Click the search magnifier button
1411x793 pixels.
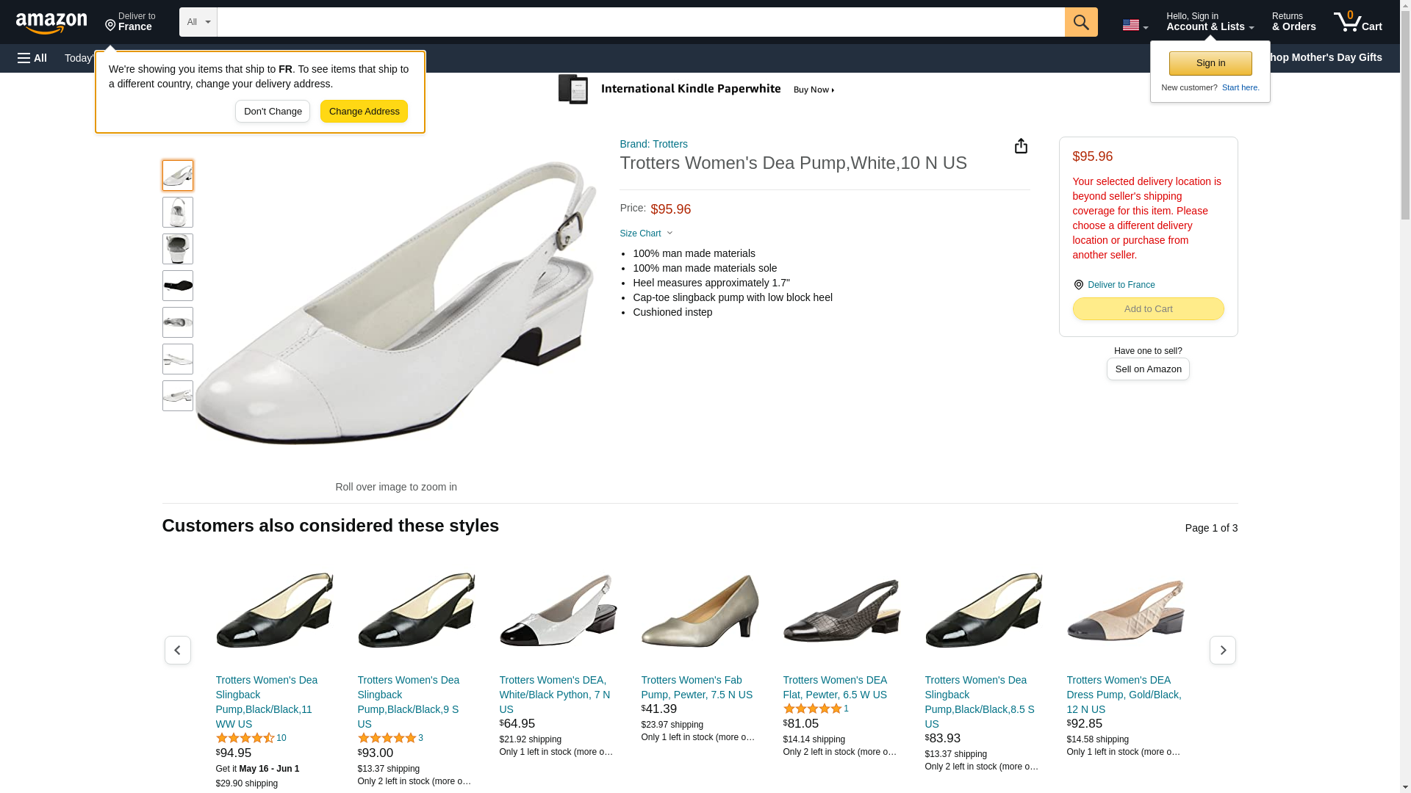point(1081,22)
